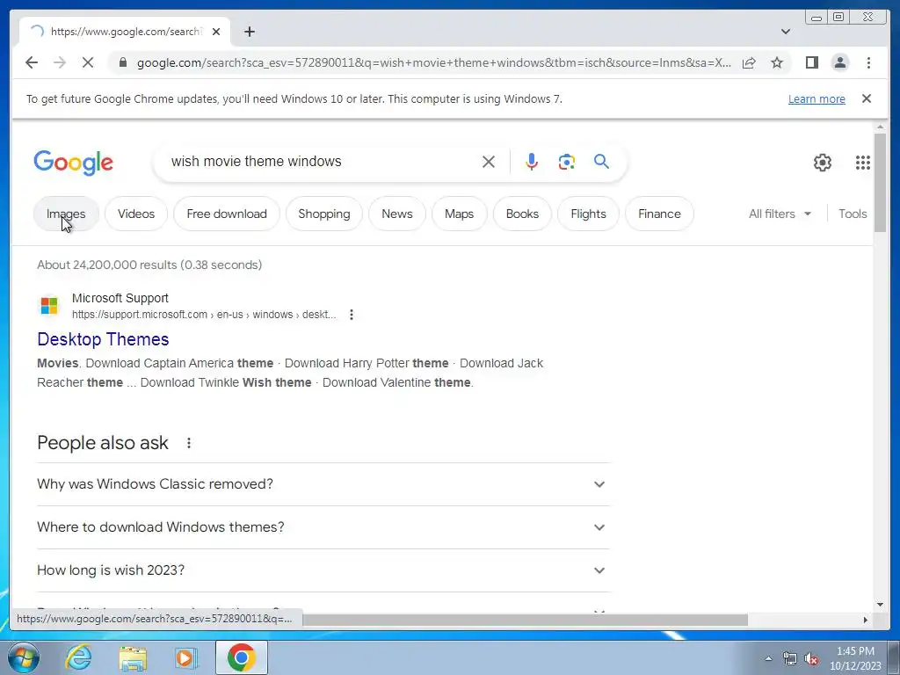Open the Windows Start menu

(24, 657)
